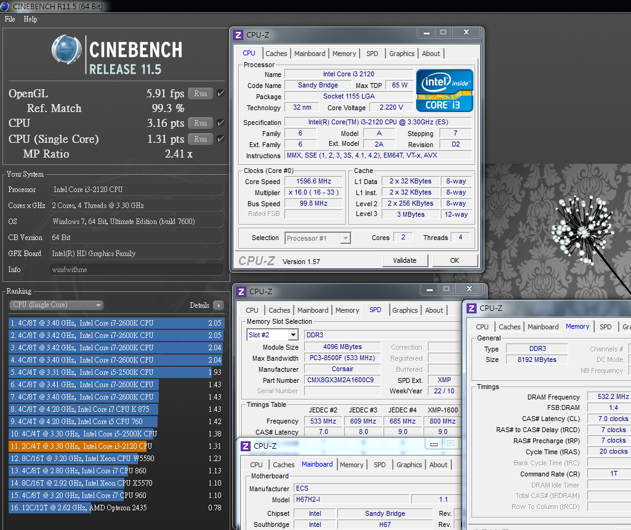Image resolution: width=631 pixels, height=530 pixels.
Task: Click the CPU-Z Z icon in top window
Action: coord(238,35)
